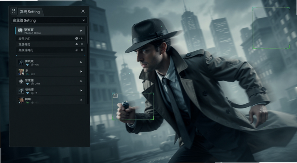Click the green icon in the last list row
This screenshot has width=297, height=163.
(27, 103)
